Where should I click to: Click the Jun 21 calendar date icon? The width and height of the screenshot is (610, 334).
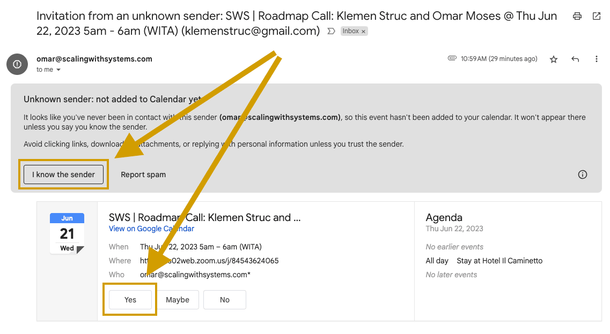click(67, 233)
